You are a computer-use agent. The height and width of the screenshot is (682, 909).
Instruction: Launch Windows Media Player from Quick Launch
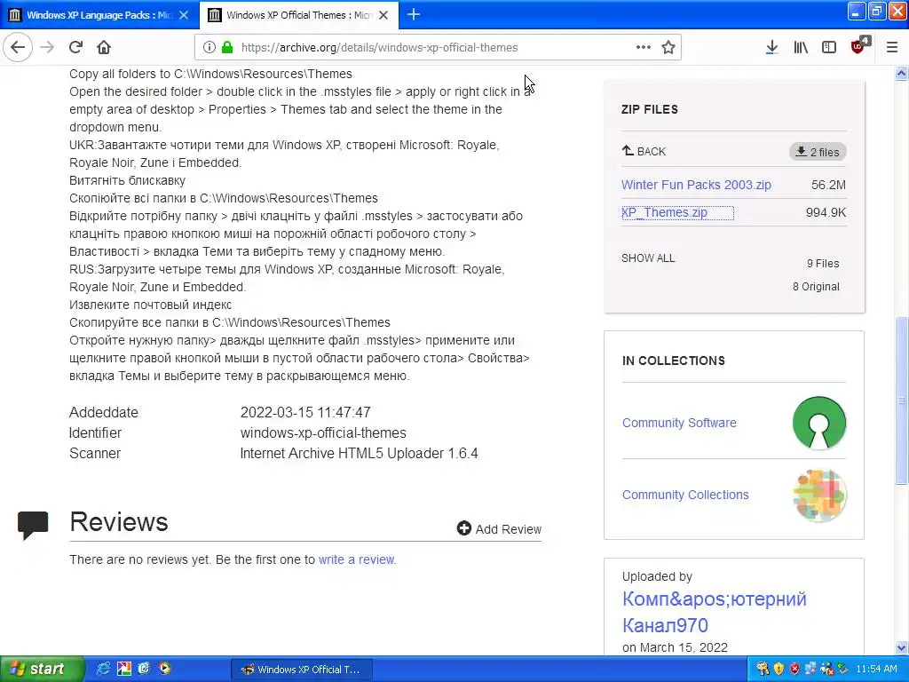click(164, 669)
